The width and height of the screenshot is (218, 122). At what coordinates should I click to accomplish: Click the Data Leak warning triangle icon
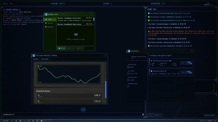[x=149, y=31]
